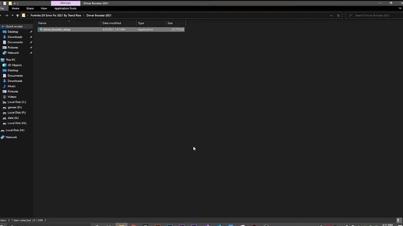The width and height of the screenshot is (403, 226).
Task: Open pinned Downloads under Quick access
Action: 15,37
